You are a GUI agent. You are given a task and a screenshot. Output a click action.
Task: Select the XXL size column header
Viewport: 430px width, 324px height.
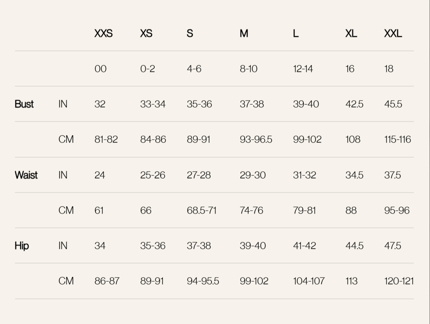pos(393,34)
